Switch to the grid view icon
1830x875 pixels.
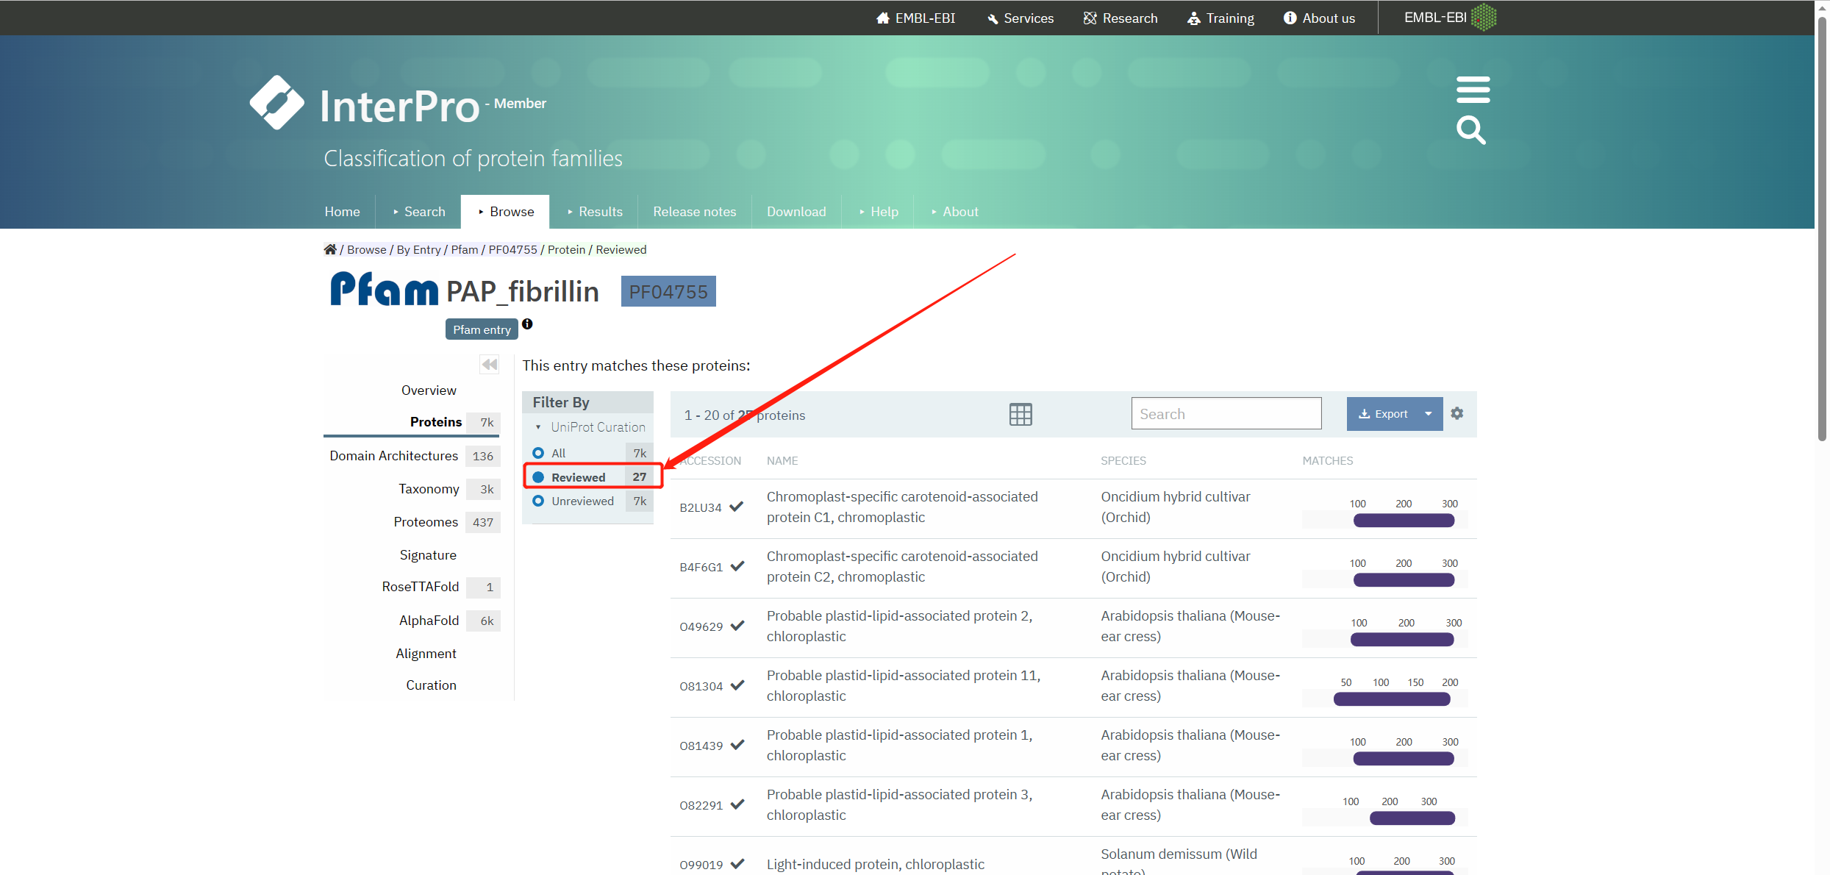point(1021,415)
